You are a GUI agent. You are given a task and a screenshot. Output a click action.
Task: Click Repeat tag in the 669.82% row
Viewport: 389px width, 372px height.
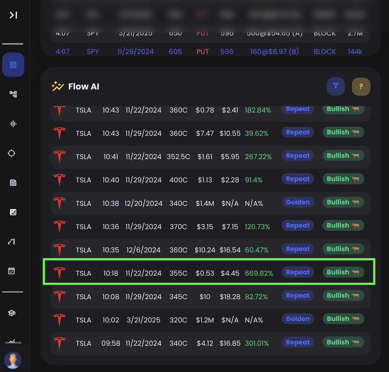[298, 272]
